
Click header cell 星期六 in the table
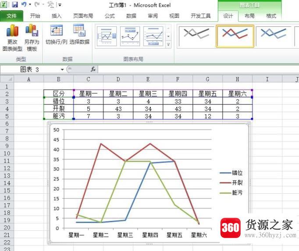click(238, 94)
